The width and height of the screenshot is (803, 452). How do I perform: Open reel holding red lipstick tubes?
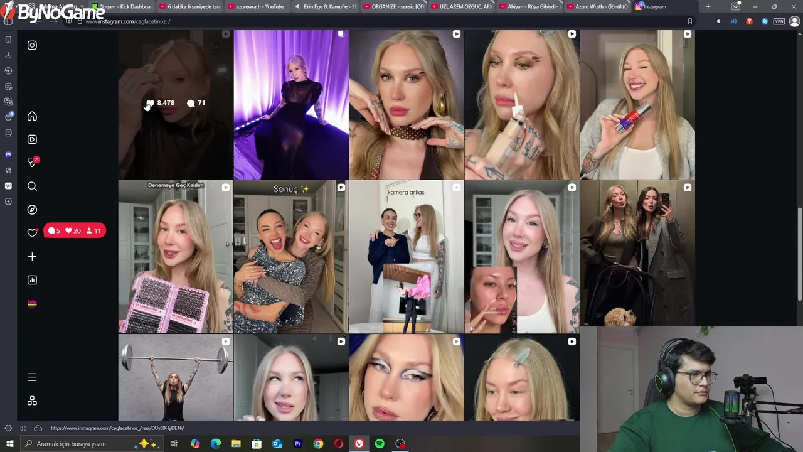(x=637, y=104)
